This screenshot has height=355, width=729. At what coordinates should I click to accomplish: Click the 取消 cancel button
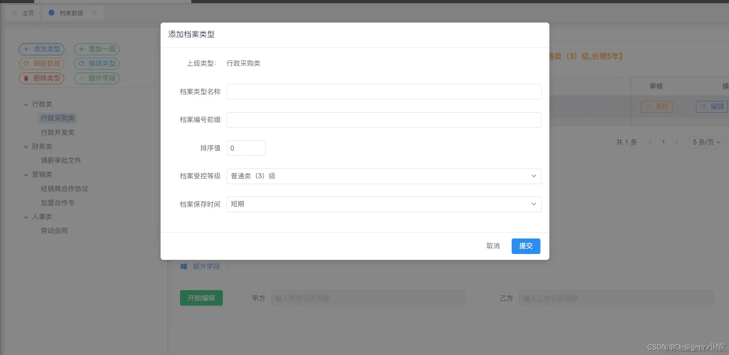tap(493, 246)
